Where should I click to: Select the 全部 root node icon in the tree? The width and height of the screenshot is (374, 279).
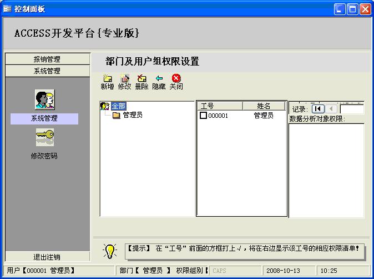(x=105, y=106)
